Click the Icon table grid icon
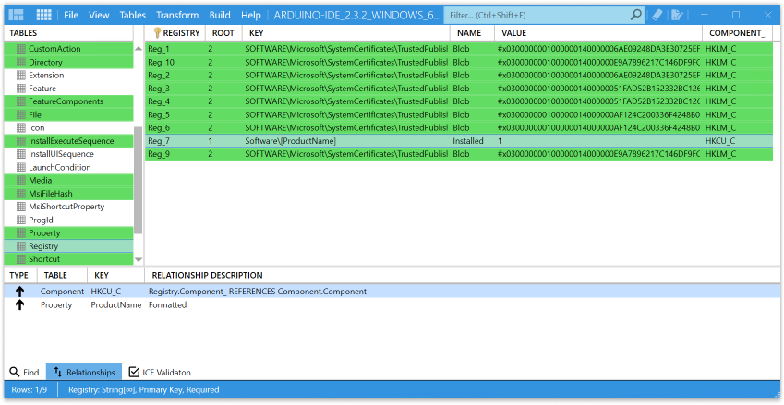The image size is (784, 405). 20,128
